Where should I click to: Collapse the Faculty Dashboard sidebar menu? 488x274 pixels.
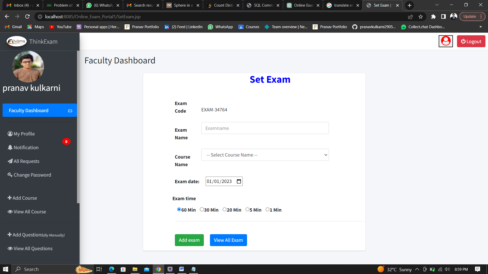(70, 111)
